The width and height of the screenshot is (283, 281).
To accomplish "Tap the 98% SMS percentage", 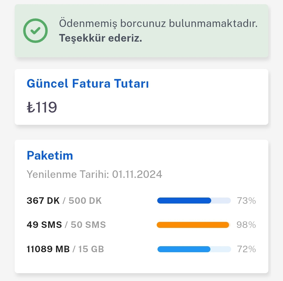I will tap(246, 225).
